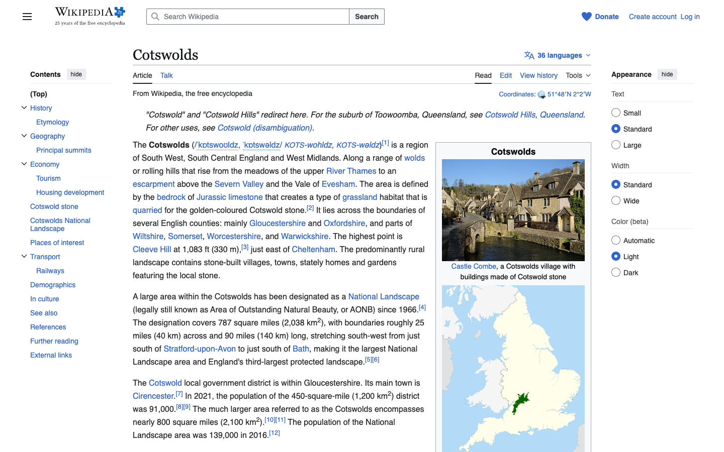Hide the Appearance panel
The width and height of the screenshot is (724, 452).
pos(667,74)
